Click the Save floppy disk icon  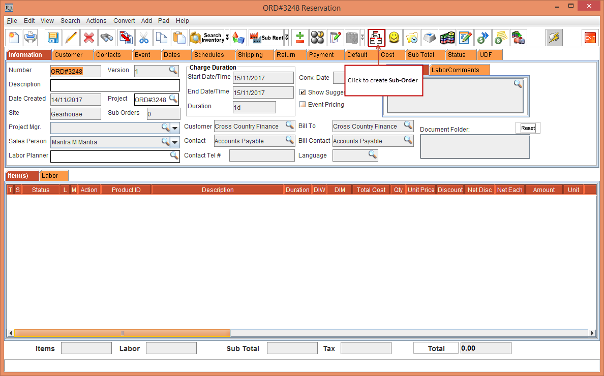53,38
